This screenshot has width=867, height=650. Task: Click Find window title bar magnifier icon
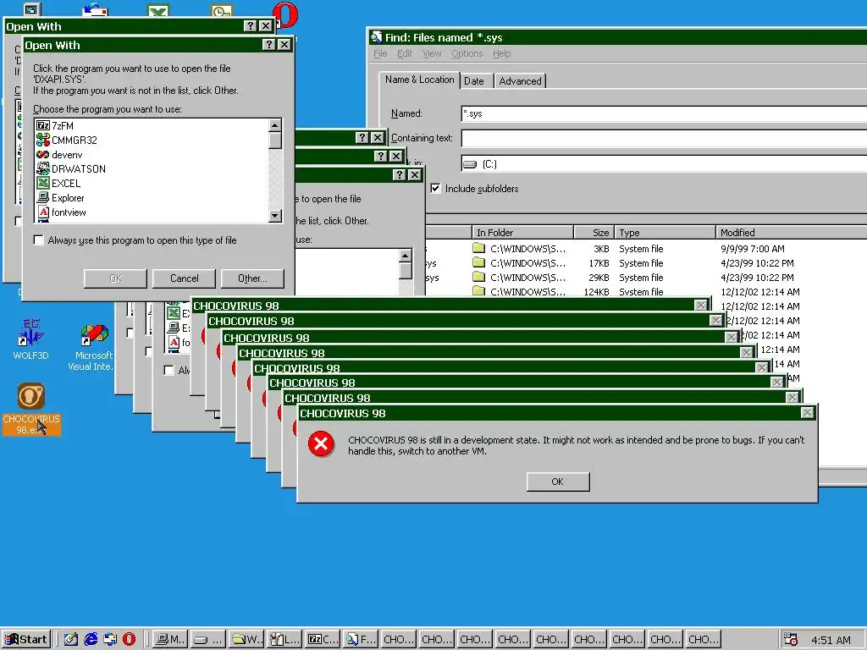pos(377,37)
